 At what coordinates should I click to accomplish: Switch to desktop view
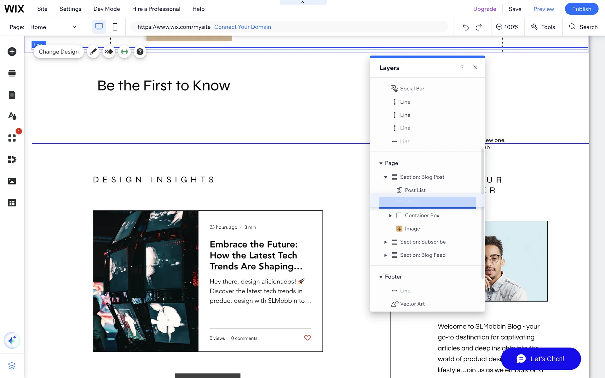pyautogui.click(x=99, y=27)
